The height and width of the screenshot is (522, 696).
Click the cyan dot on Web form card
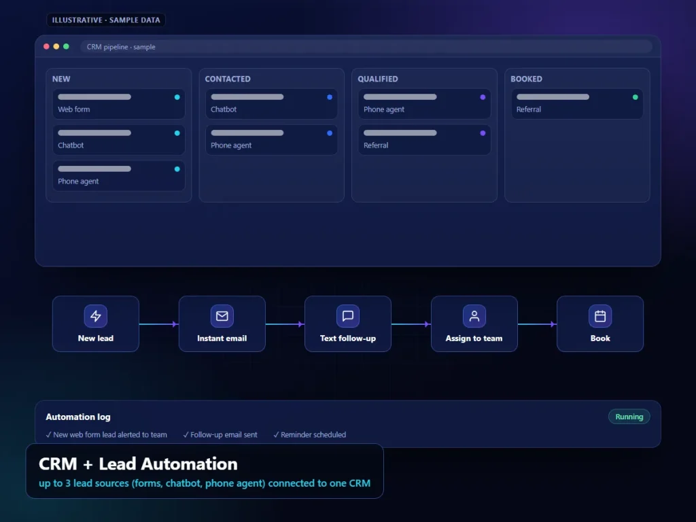[177, 97]
